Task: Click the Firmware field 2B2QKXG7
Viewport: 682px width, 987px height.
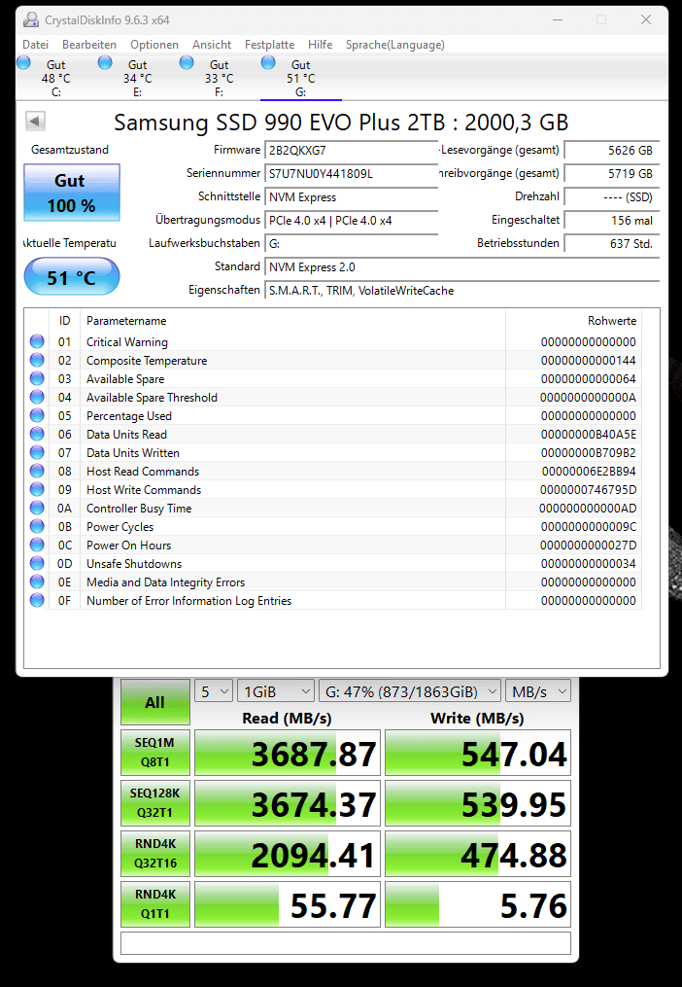Action: tap(351, 151)
